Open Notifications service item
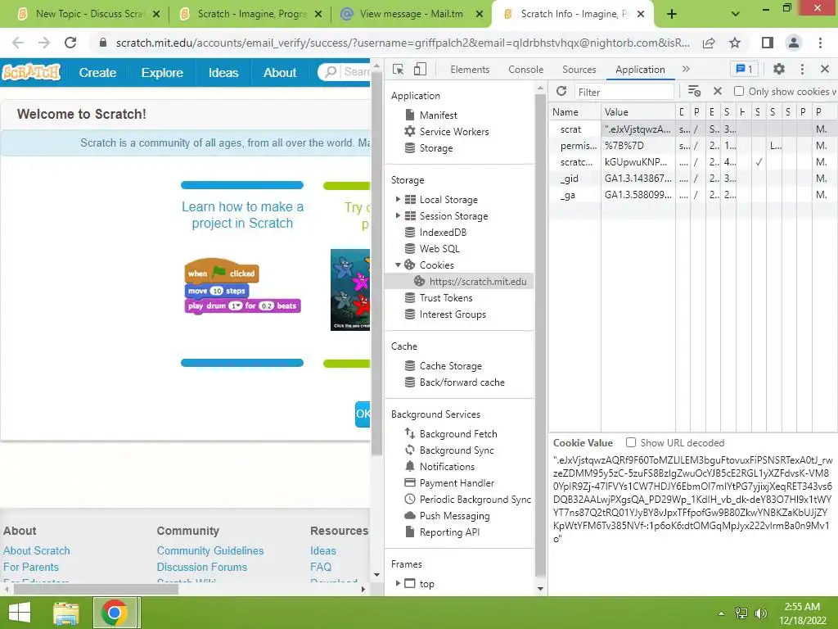838x629 pixels. coord(447,466)
